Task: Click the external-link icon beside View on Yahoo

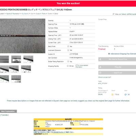Action: click(x=114, y=14)
